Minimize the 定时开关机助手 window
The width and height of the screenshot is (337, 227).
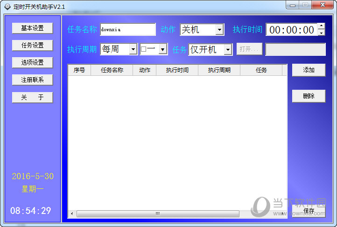293,5
